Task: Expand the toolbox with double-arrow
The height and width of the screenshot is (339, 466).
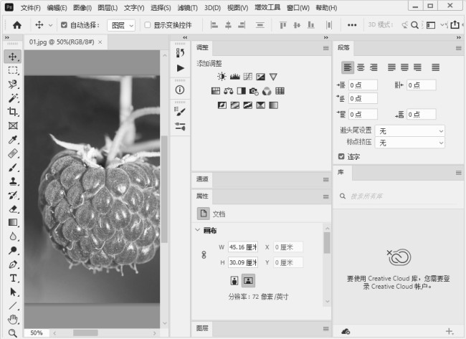Action: click(x=7, y=37)
